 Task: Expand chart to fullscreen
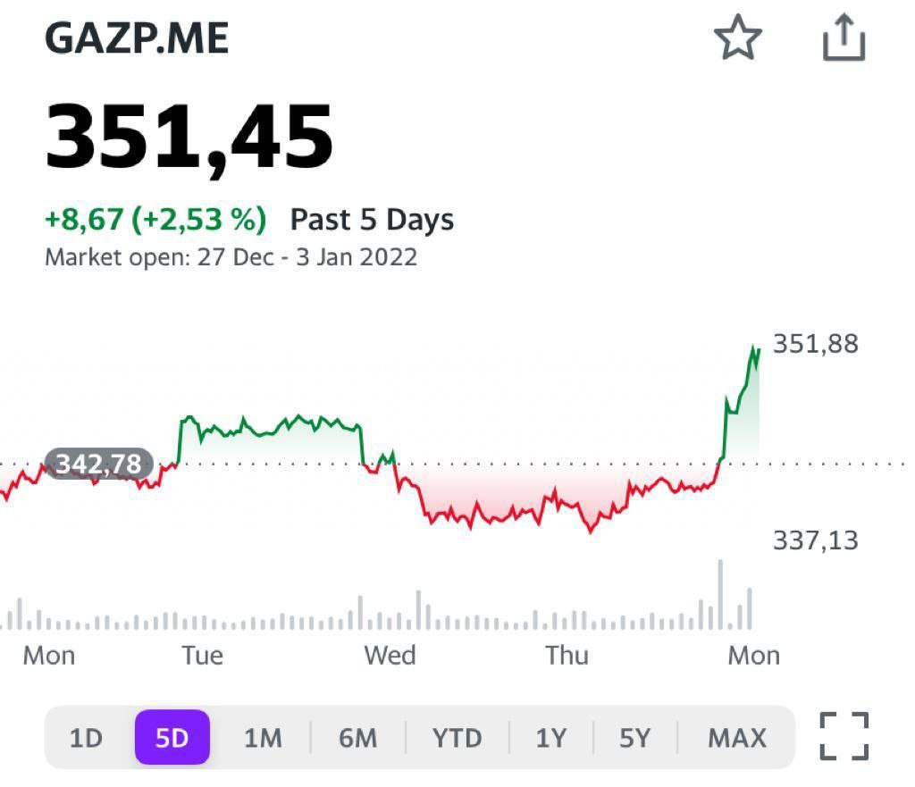click(x=844, y=736)
